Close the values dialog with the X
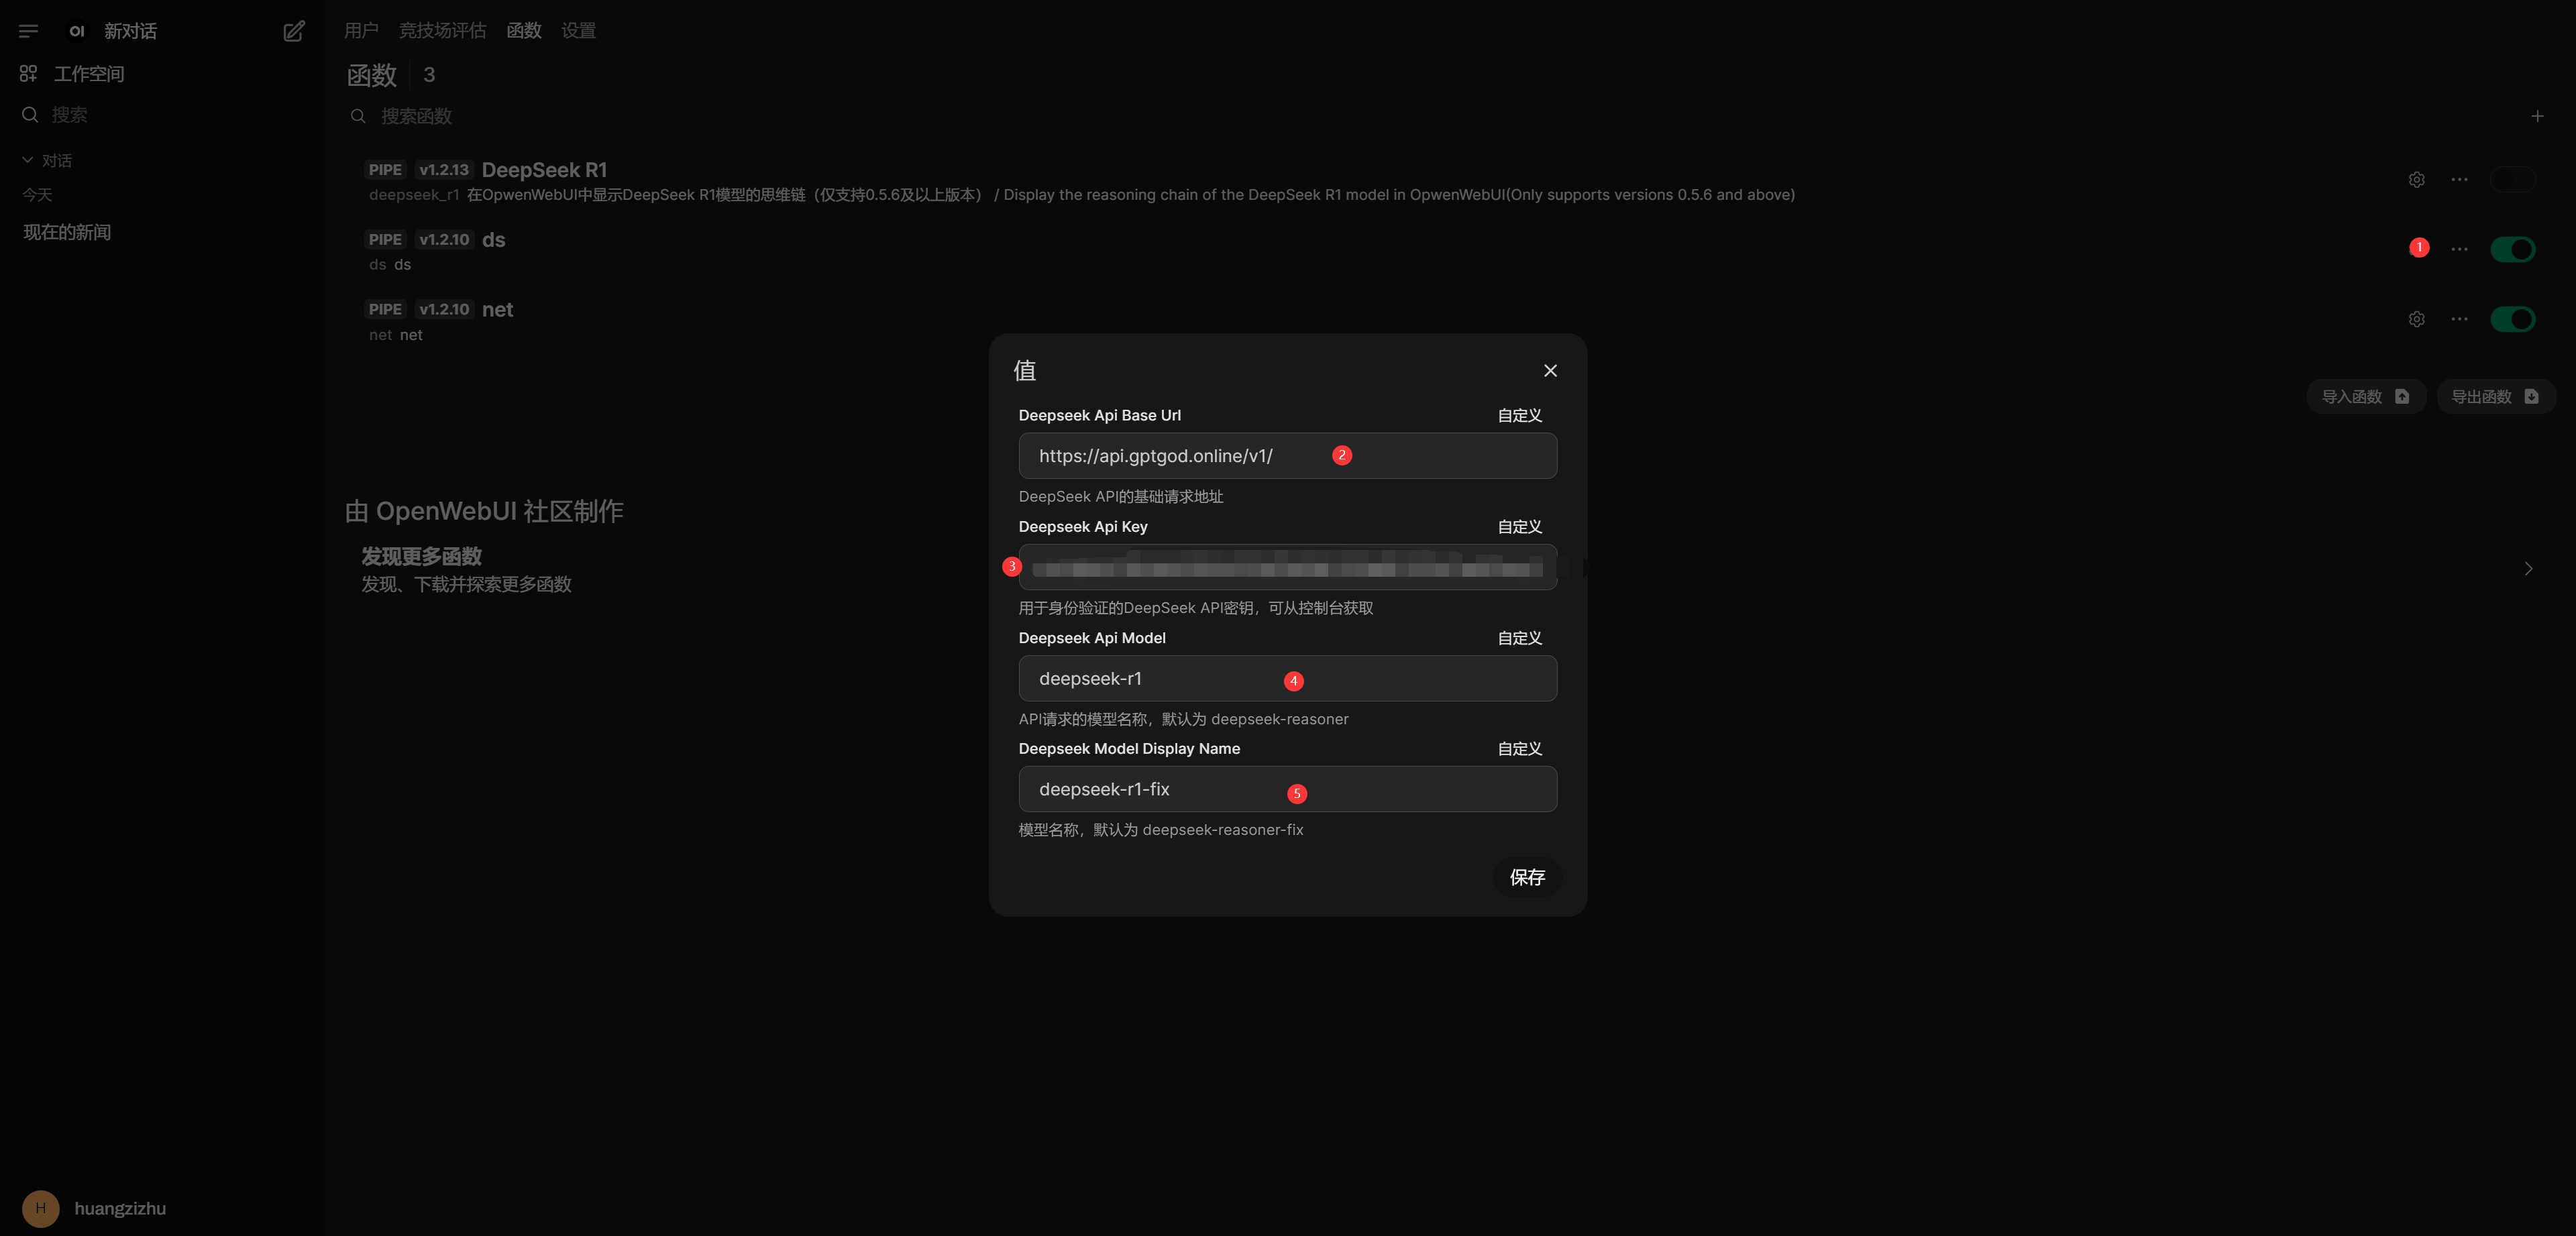Image resolution: width=2576 pixels, height=1236 pixels. pos(1550,371)
